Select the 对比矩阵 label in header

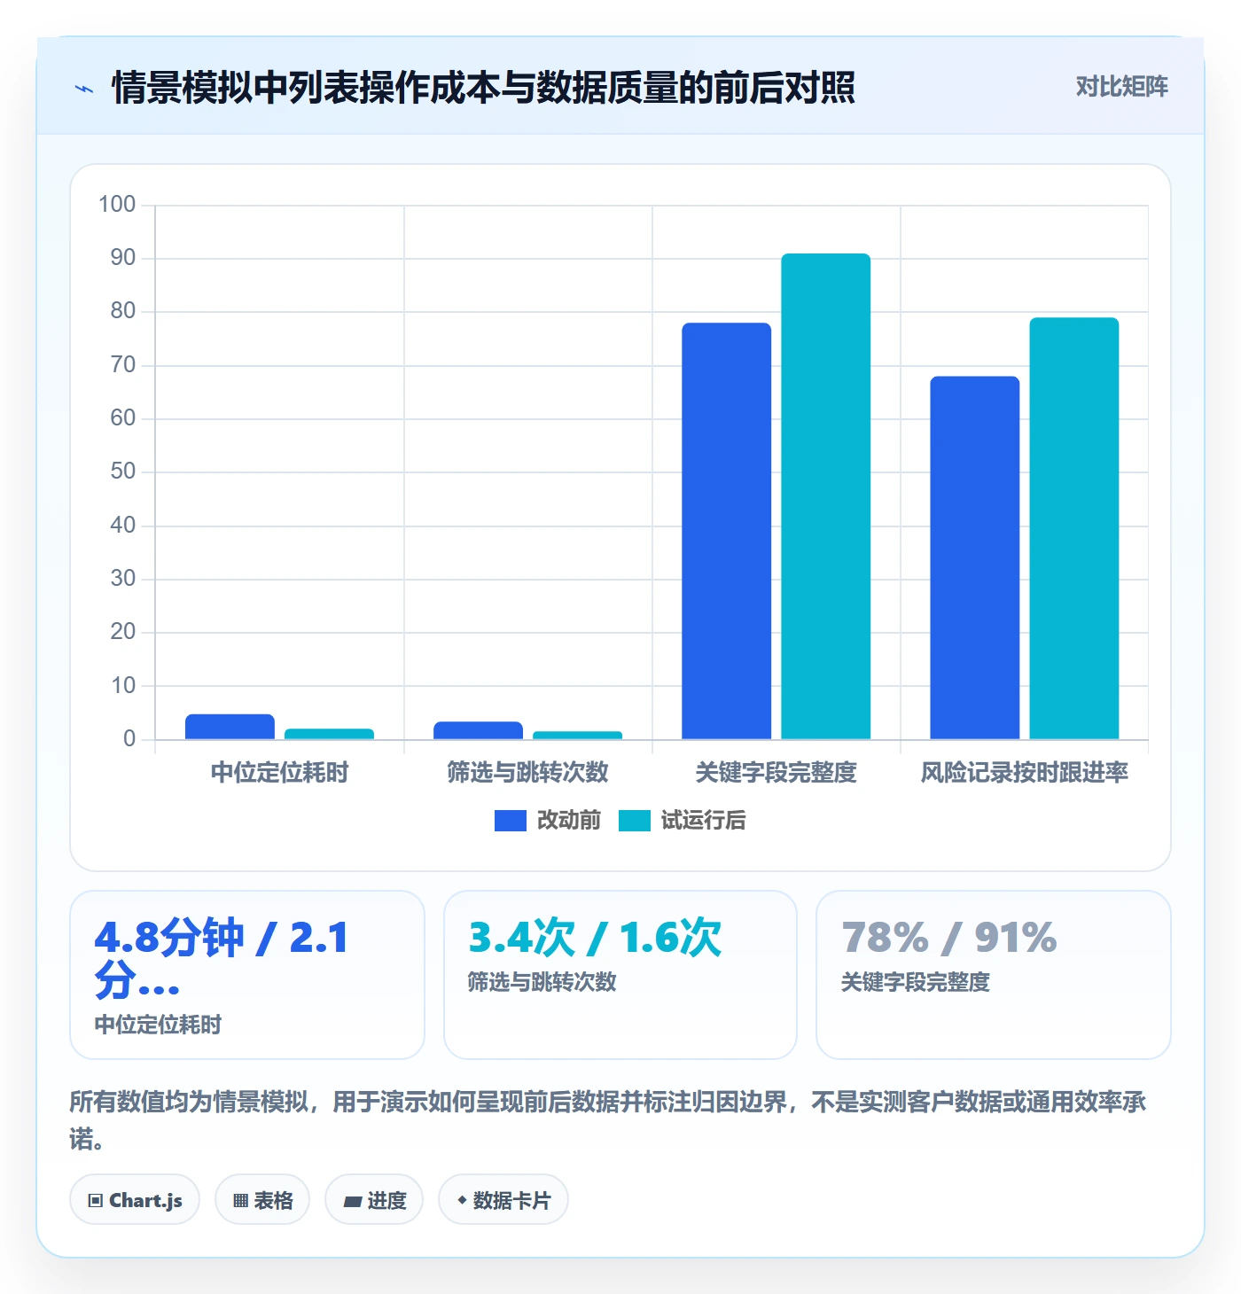coord(1122,87)
